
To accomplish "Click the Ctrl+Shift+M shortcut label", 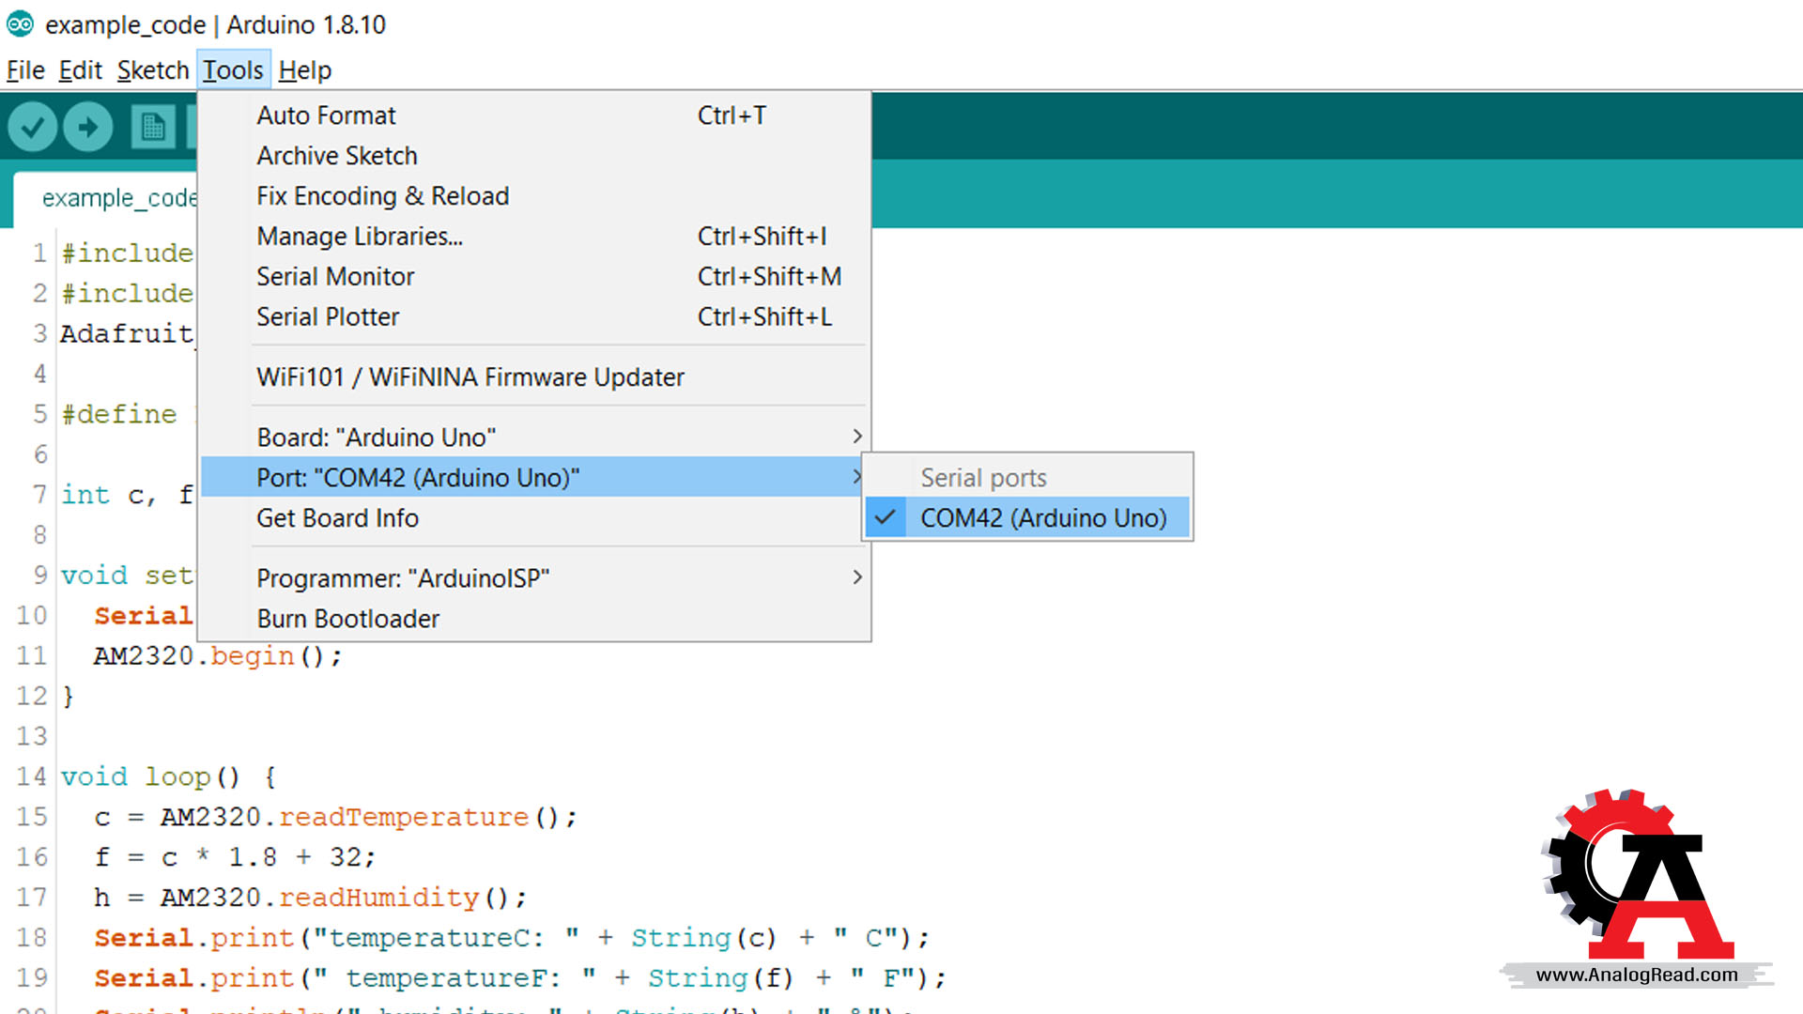I will (x=769, y=277).
